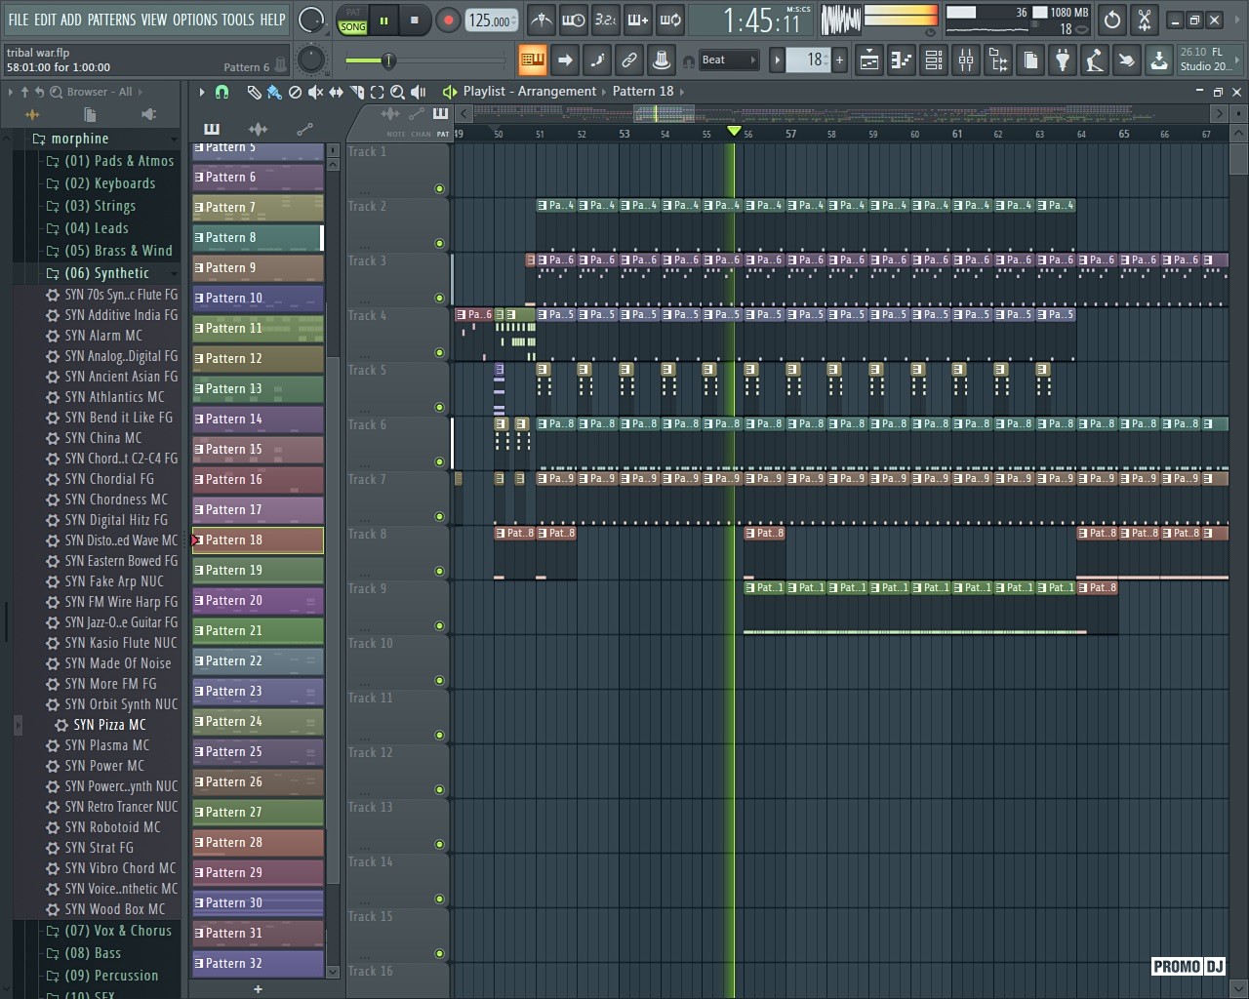Select the Slip tool in playlist toolbar
This screenshot has height=999, width=1249.
coord(336,92)
